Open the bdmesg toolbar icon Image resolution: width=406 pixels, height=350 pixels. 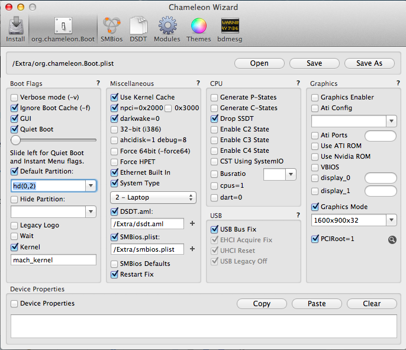click(230, 29)
